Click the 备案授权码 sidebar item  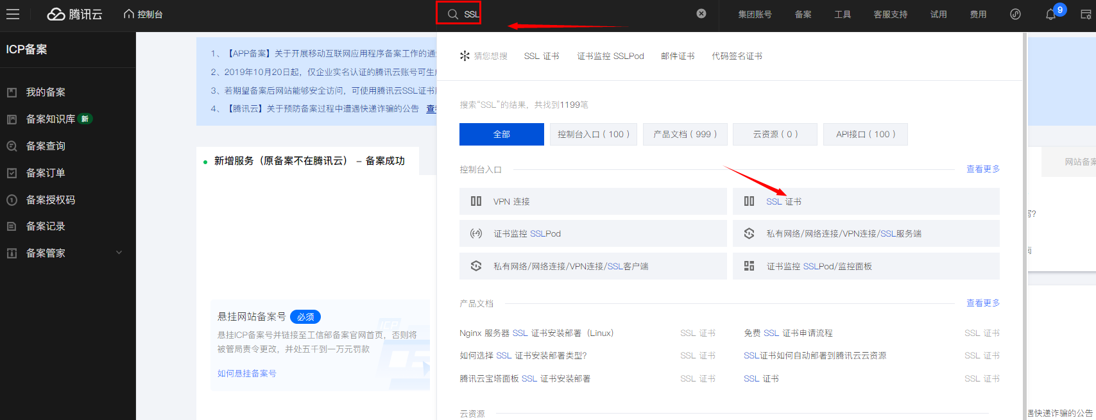(x=50, y=200)
